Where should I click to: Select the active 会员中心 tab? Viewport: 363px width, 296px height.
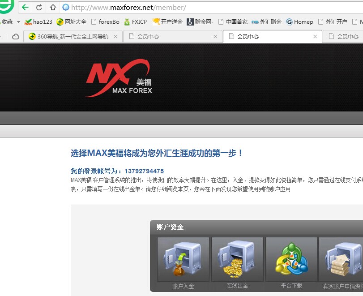(x=273, y=36)
